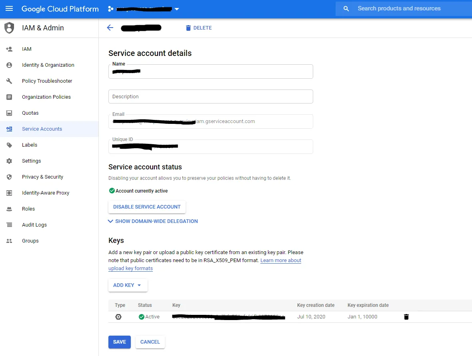472x356 pixels.
Task: Click the Identity-Aware Proxy icon
Action: pos(9,193)
